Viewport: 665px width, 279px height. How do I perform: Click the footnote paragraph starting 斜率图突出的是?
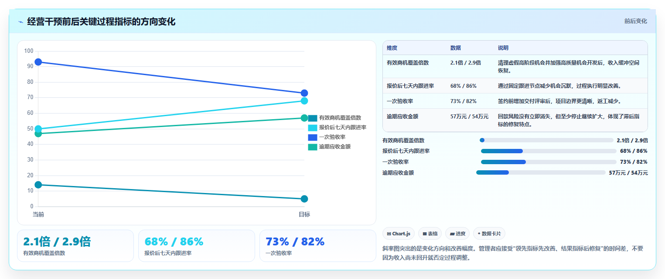(x=513, y=253)
